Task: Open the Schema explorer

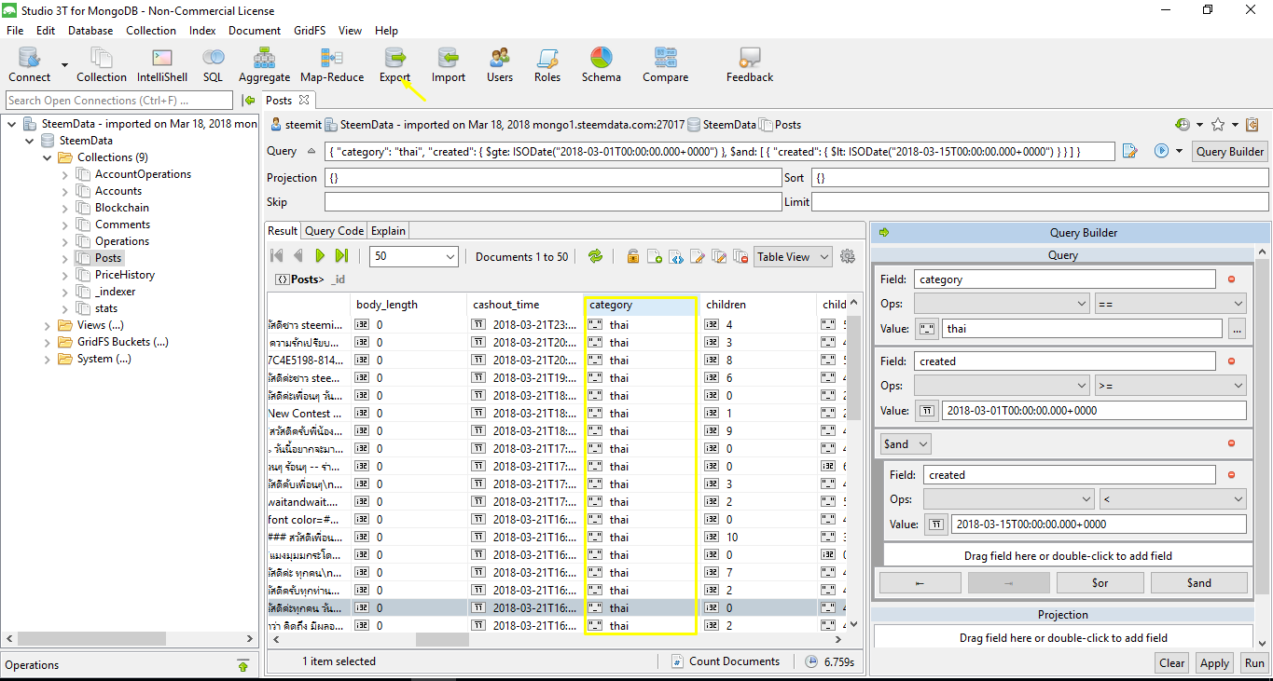Action: click(x=602, y=65)
